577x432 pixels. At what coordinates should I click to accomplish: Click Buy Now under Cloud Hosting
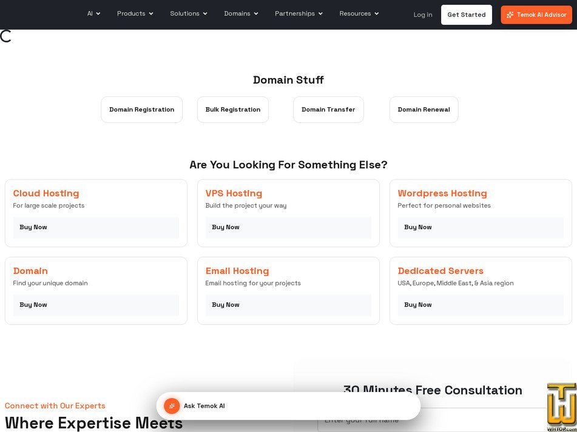[x=96, y=227]
